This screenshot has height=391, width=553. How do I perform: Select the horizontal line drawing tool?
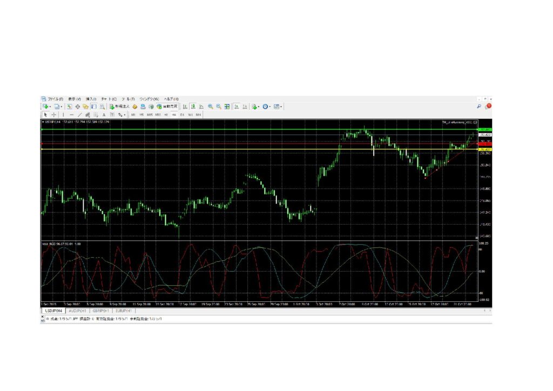click(71, 114)
